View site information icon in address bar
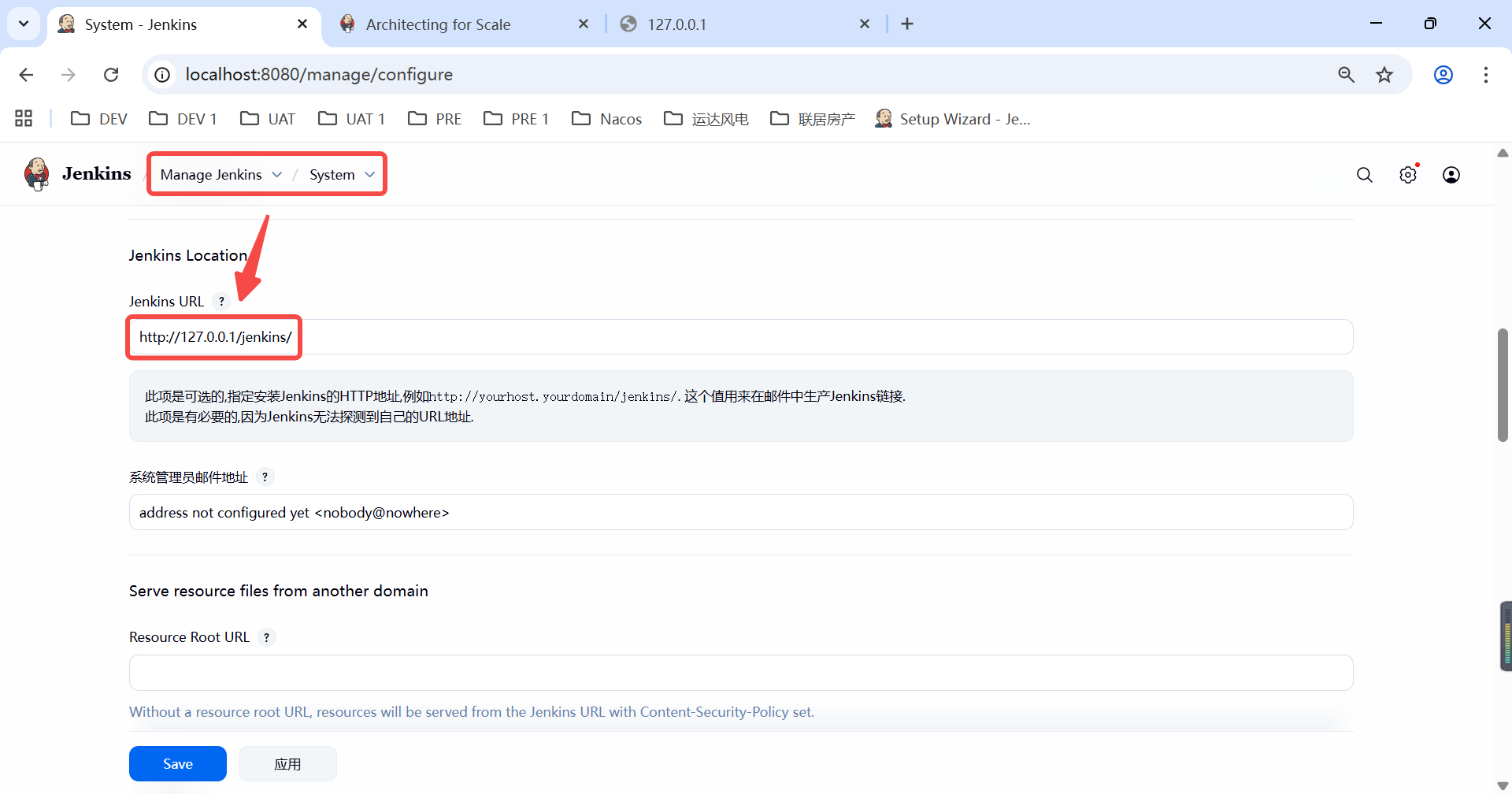 pyautogui.click(x=162, y=75)
